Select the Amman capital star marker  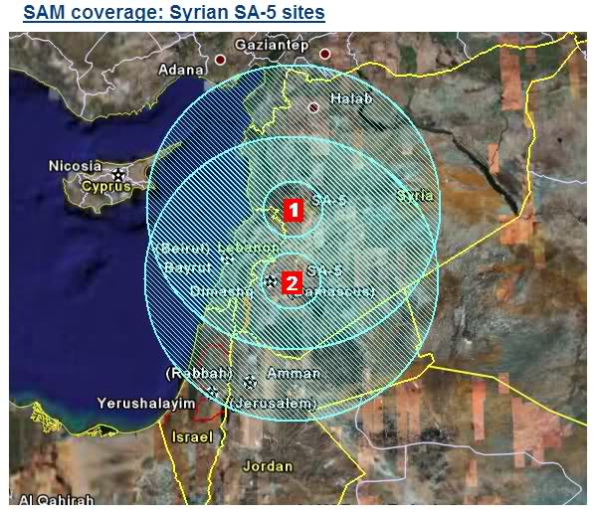(x=249, y=382)
